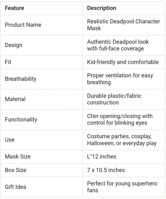Viewport: 166px width, 199px height.
Task: Select the L"12 inches value
Action: (x=102, y=156)
